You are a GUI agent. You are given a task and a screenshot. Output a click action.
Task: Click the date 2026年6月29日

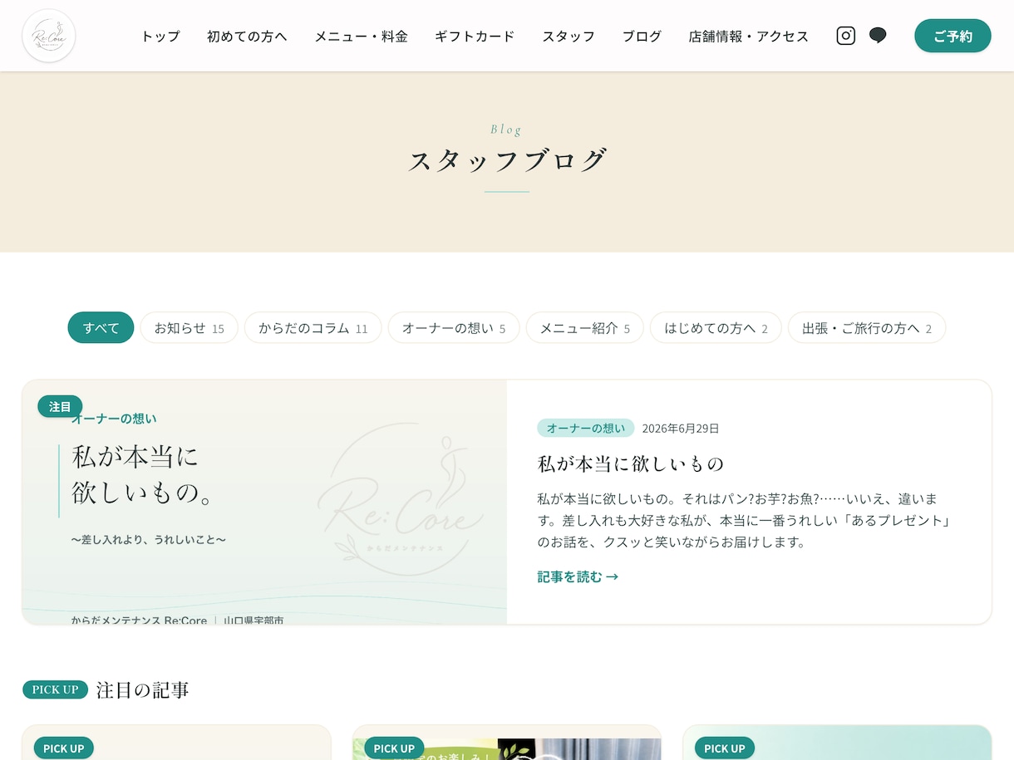pos(680,429)
